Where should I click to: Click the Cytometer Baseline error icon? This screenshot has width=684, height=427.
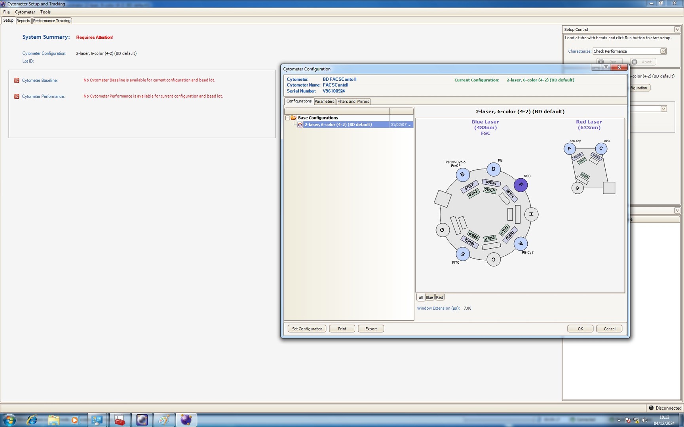point(17,80)
